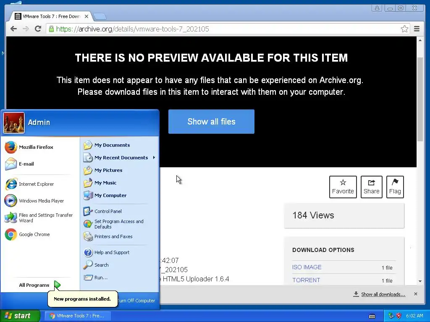Bookmark this page with the star icon
The width and height of the screenshot is (430, 322).
coord(404,29)
